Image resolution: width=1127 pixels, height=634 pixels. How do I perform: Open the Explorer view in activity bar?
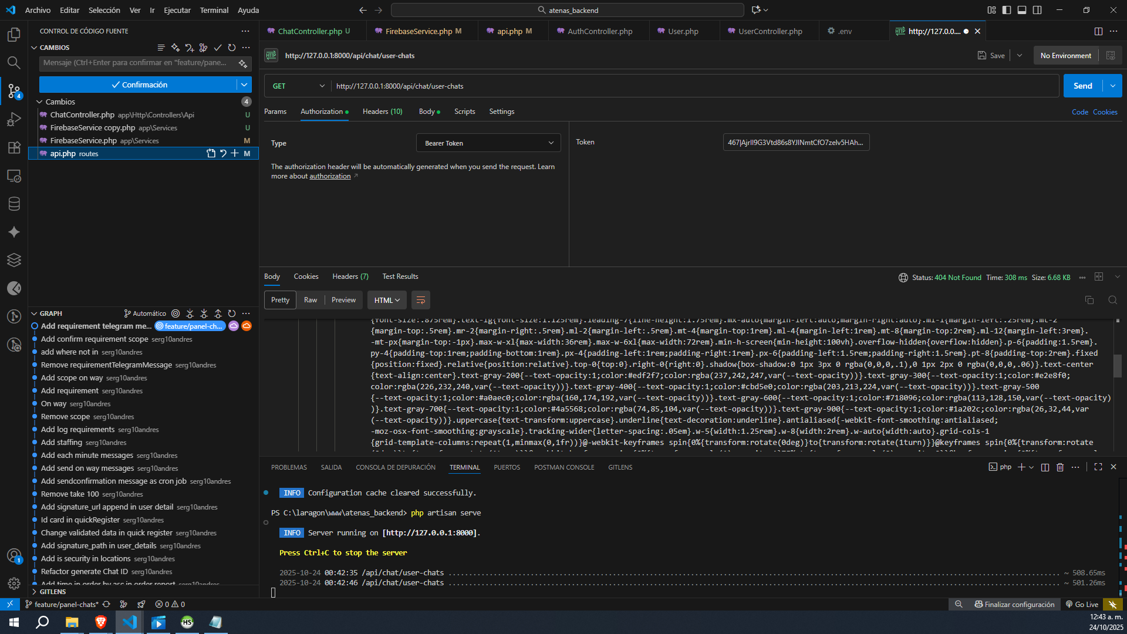point(14,35)
